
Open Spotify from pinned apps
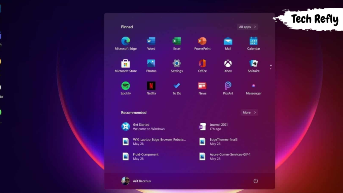[126, 88]
